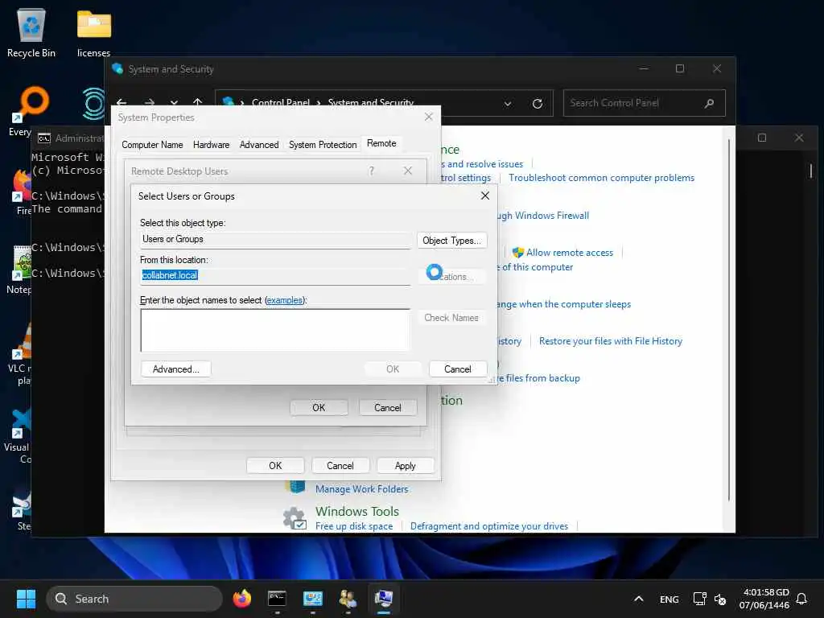
Task: Click the Check Names button
Action: [451, 317]
